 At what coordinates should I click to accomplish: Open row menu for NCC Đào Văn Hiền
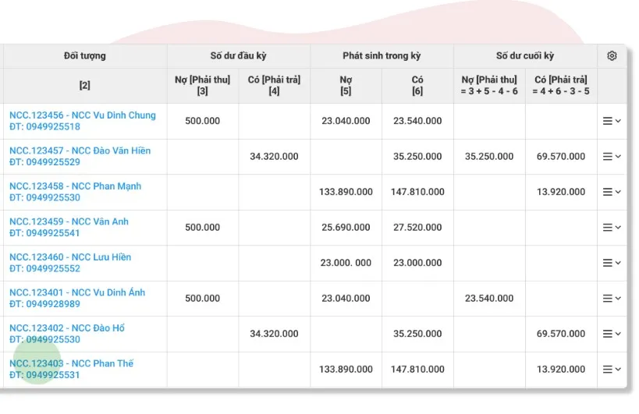tap(612, 157)
